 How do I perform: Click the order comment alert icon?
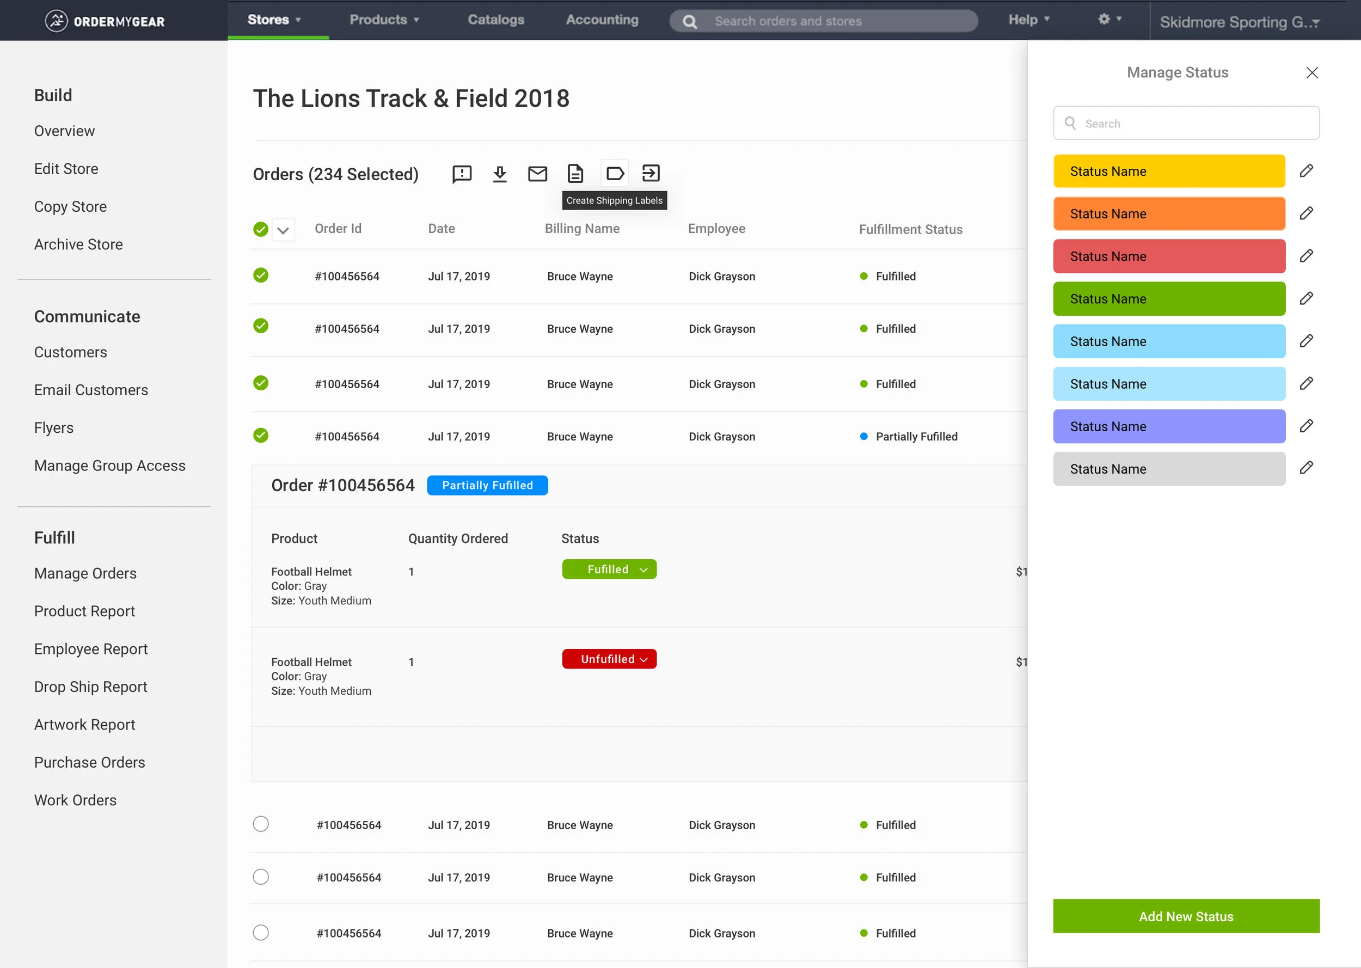pyautogui.click(x=462, y=174)
